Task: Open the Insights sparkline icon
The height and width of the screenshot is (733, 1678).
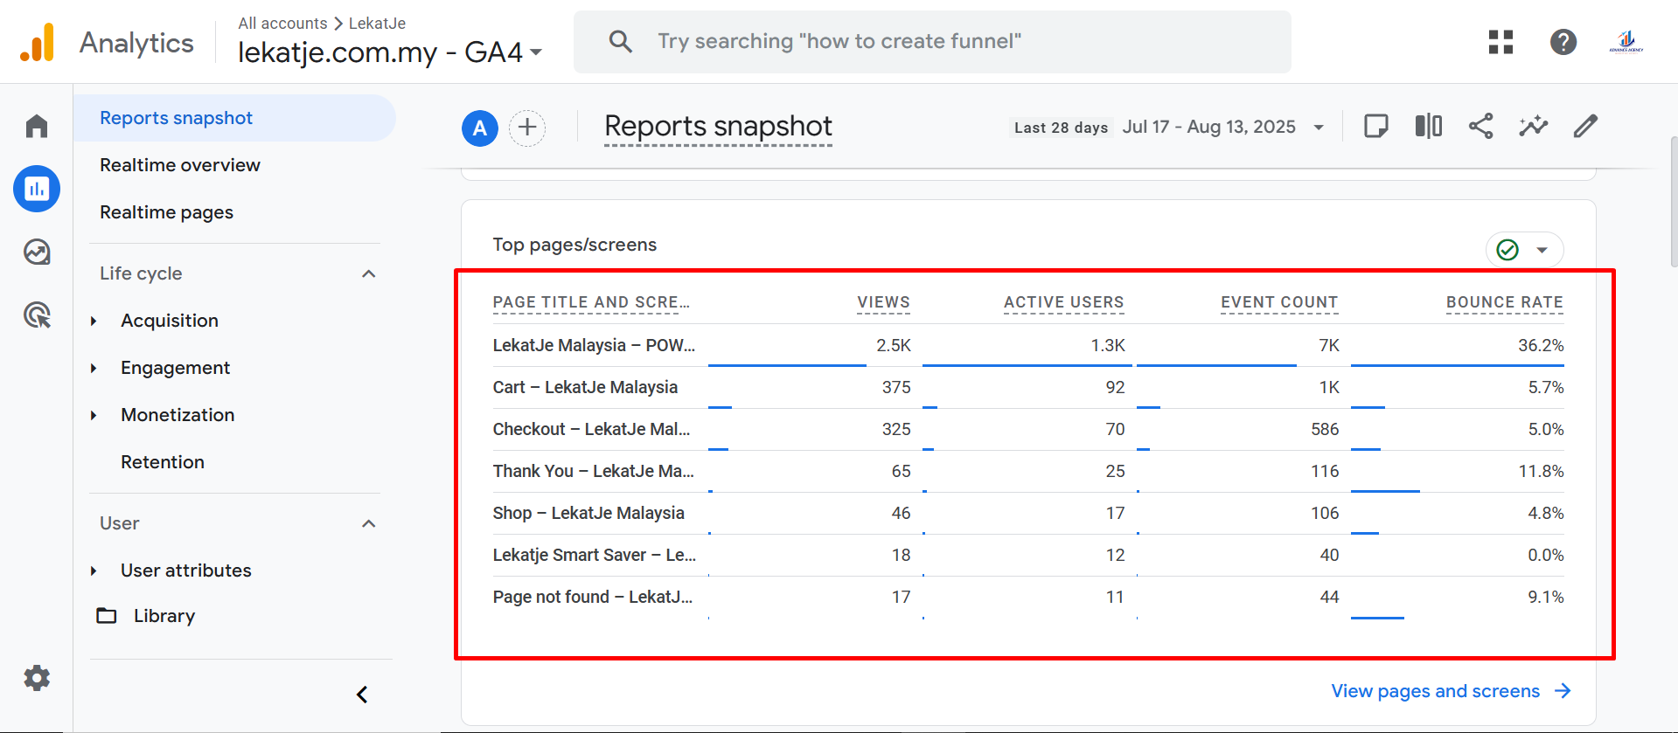Action: (1533, 127)
